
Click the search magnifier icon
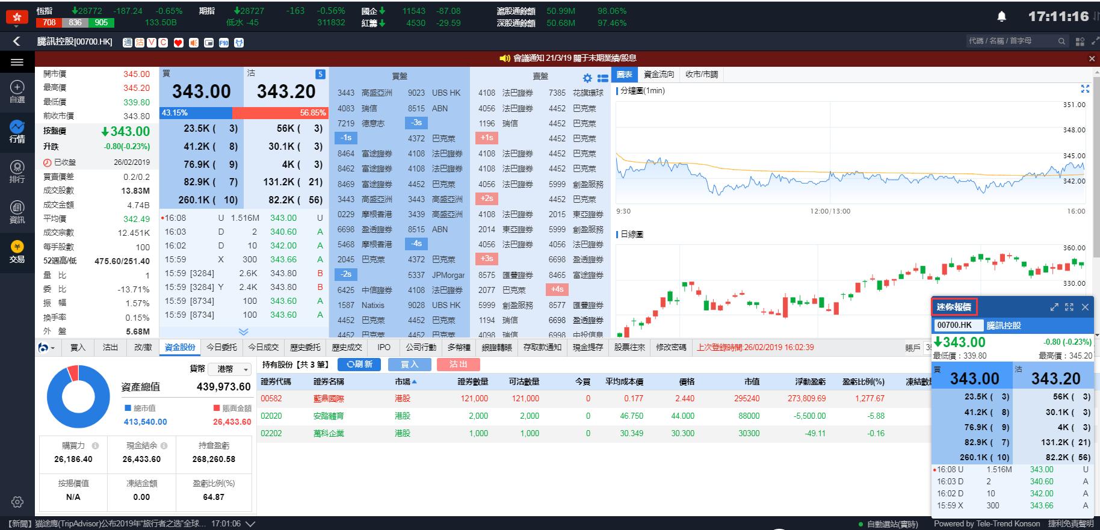[x=1061, y=41]
